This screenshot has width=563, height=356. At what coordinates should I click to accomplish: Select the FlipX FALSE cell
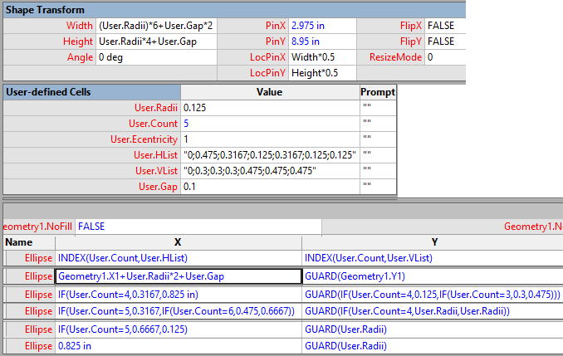click(x=444, y=26)
